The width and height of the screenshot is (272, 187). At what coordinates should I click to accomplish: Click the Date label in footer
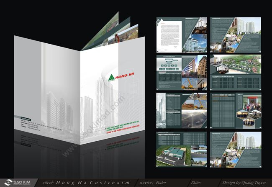[195, 182]
